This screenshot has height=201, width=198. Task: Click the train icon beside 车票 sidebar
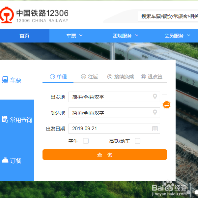click(5, 79)
